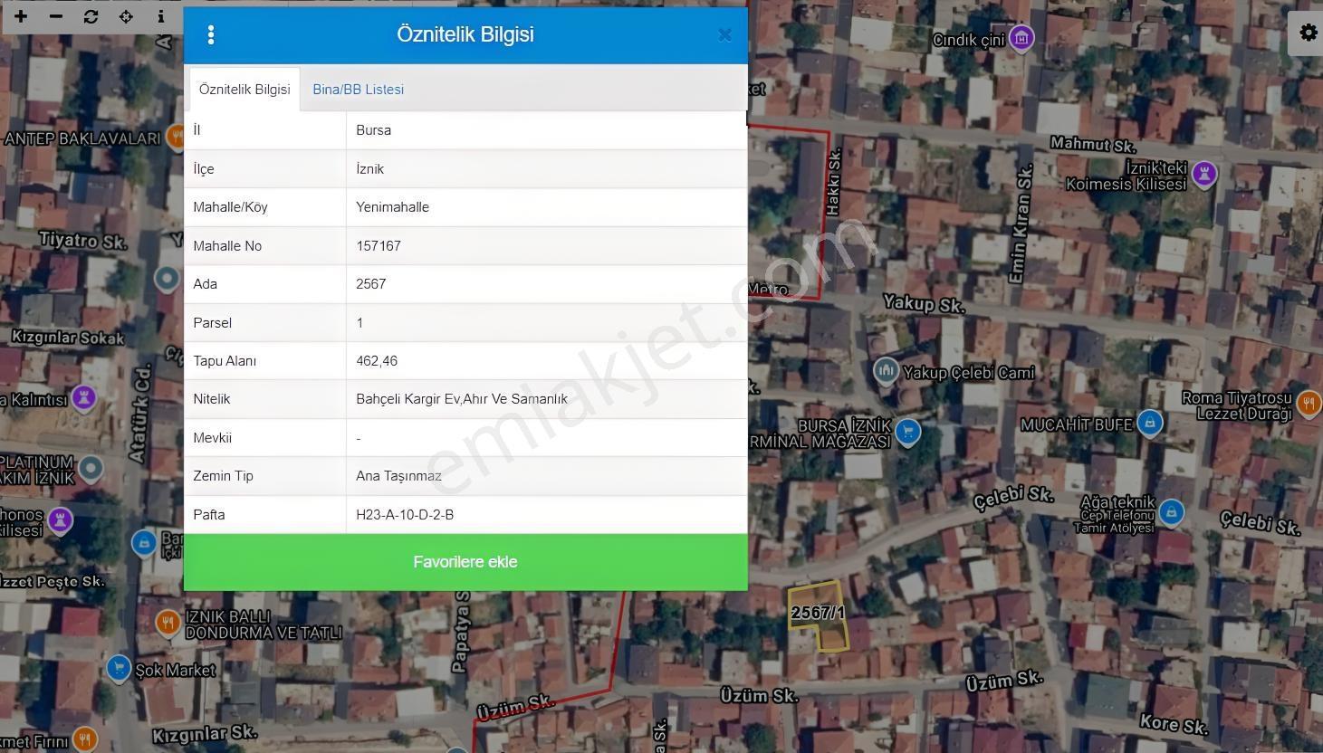This screenshot has height=753, width=1323.
Task: Click the Pafta value H23-A-10-D-2-B
Action: coord(405,515)
